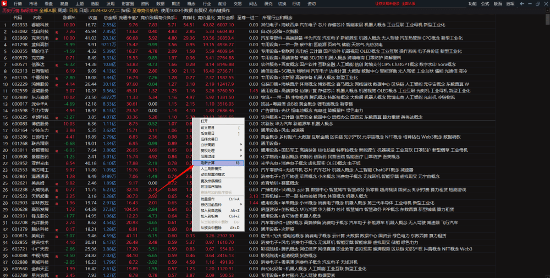This screenshot has height=278, width=550.
Task: Choose 加入到自选股 in the context menu
Action: 218,211
